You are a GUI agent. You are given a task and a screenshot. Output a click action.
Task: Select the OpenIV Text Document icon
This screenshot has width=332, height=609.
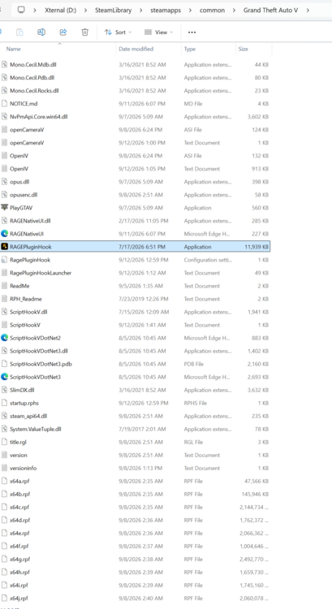tap(5, 169)
